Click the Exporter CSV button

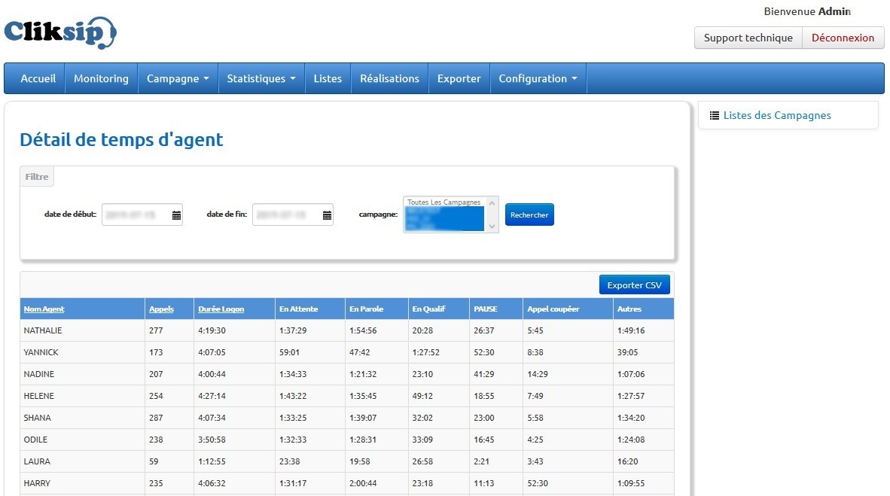click(x=634, y=285)
